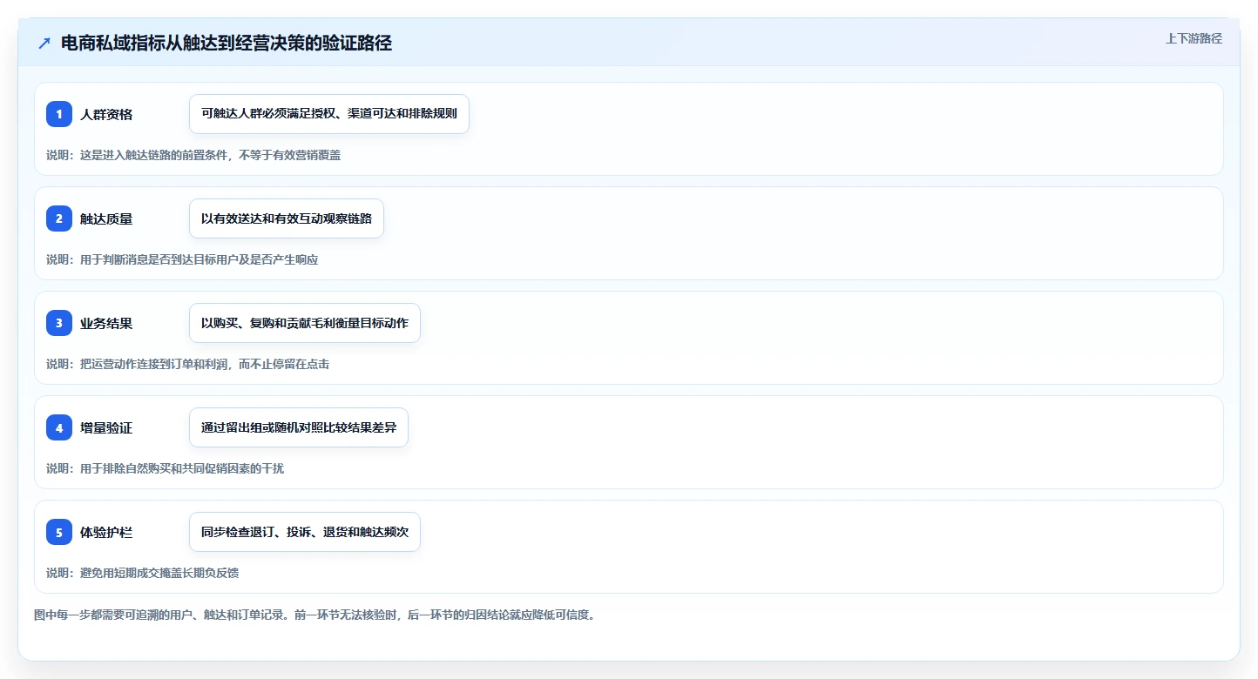Viewport: 1258px width, 679px height.
Task: Click the 人群资格 step heading
Action: point(106,114)
